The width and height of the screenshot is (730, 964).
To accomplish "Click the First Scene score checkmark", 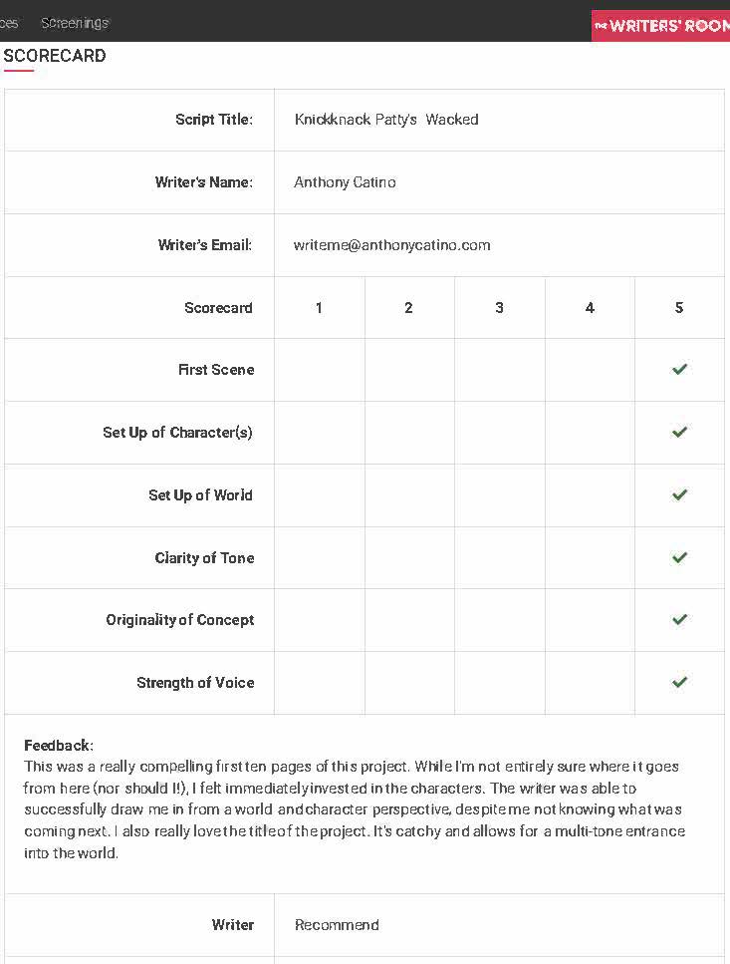I will pos(679,370).
